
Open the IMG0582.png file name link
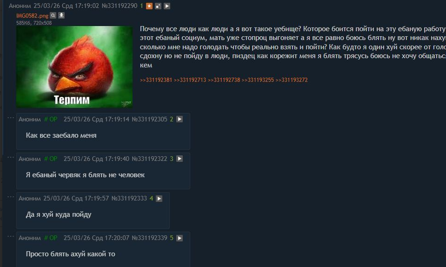point(32,16)
